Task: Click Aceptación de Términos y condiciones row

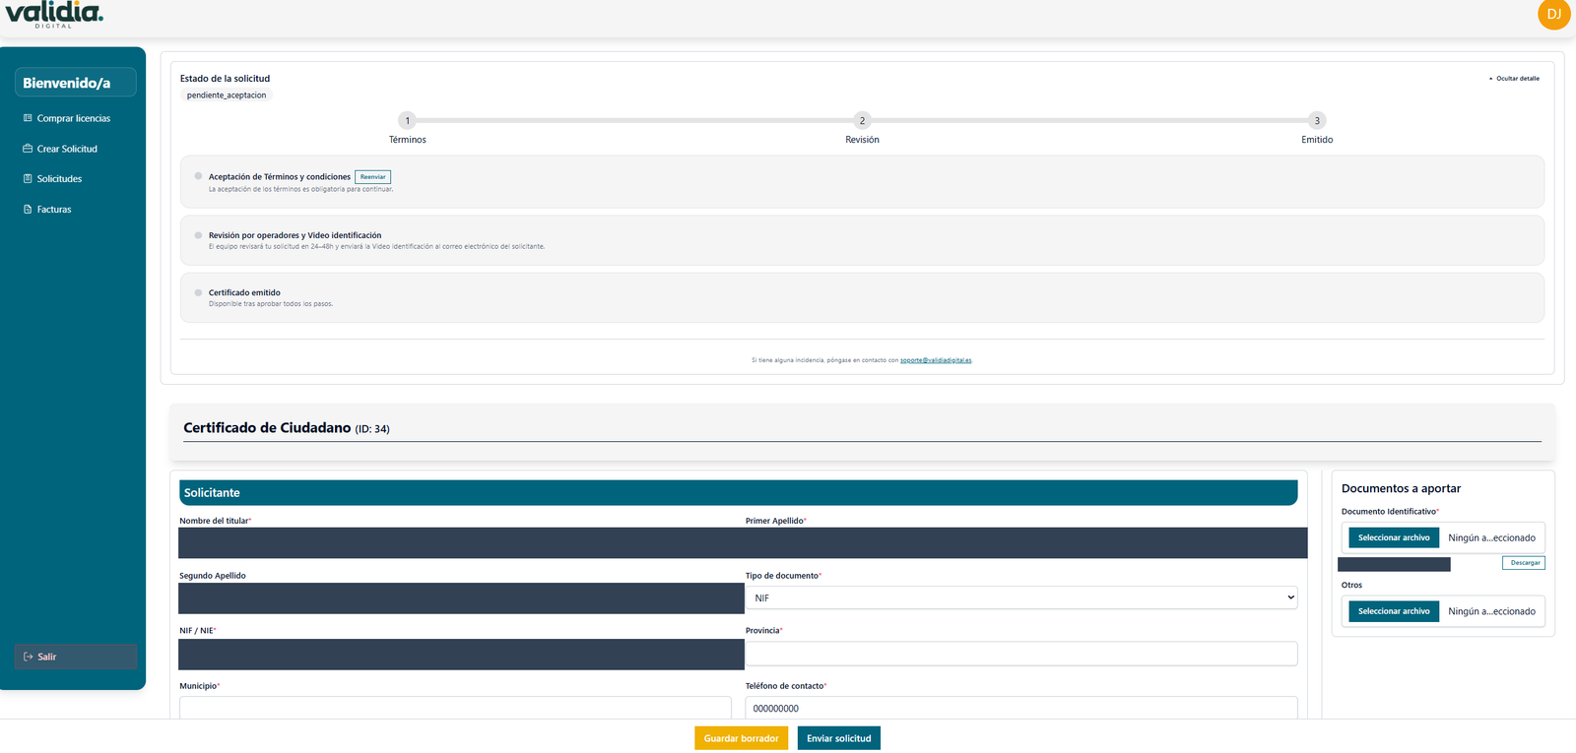Action: point(862,182)
